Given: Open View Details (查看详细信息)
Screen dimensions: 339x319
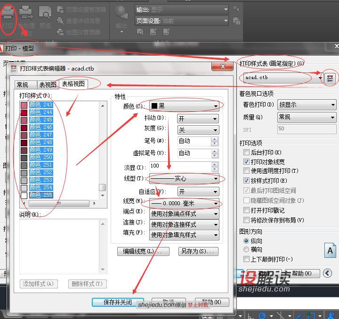Looking at the screenshot, I should 79,21.
